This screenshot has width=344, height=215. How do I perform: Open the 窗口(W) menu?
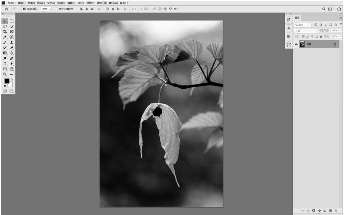(113, 3)
